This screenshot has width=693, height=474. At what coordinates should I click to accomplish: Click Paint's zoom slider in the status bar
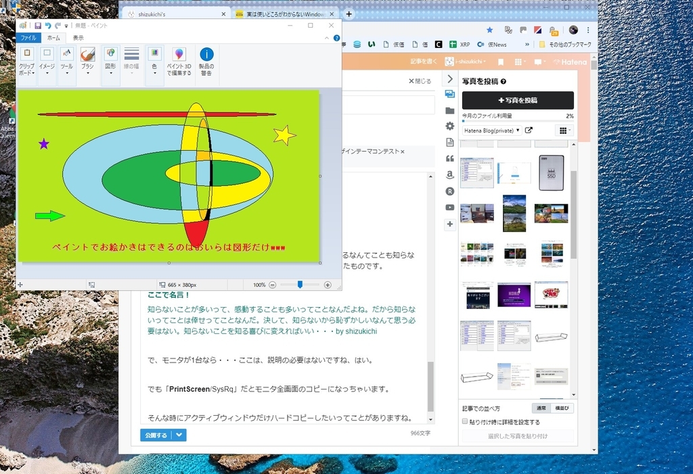pos(300,284)
